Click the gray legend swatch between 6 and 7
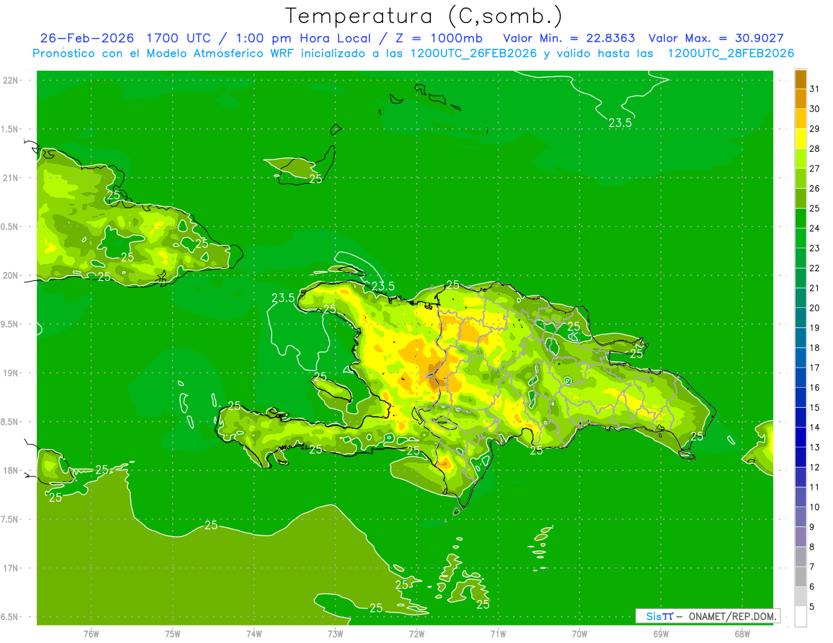Image resolution: width=833 pixels, height=643 pixels. click(800, 576)
